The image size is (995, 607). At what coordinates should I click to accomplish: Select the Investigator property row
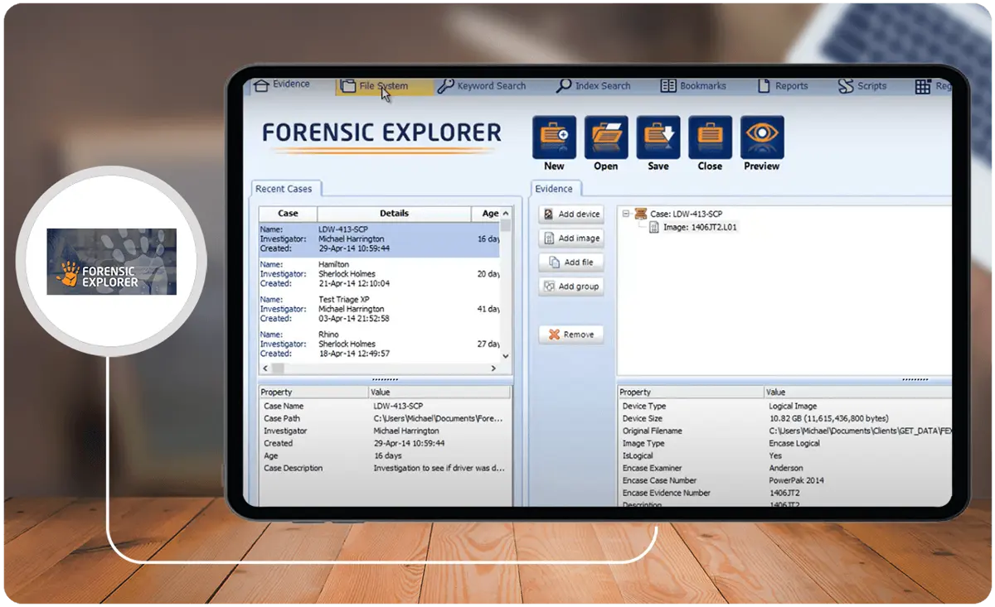pos(384,431)
